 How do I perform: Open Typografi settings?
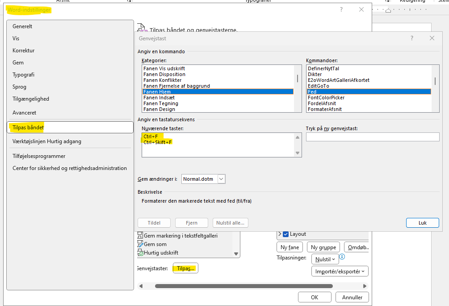(x=70, y=75)
